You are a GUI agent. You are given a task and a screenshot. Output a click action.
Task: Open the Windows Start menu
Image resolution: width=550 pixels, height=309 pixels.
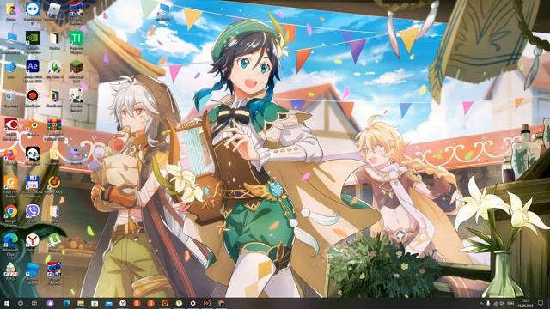pyautogui.click(x=7, y=303)
